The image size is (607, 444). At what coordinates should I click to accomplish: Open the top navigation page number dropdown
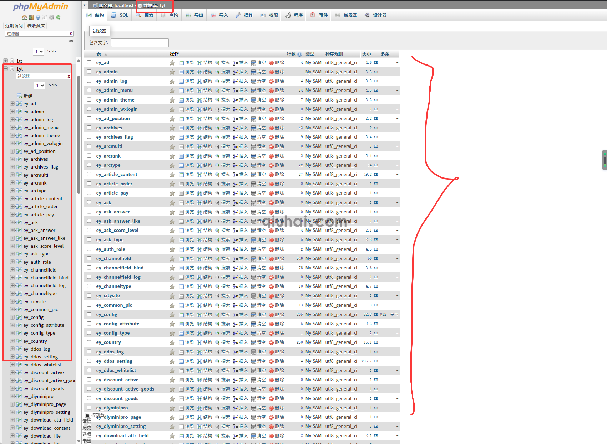click(39, 52)
